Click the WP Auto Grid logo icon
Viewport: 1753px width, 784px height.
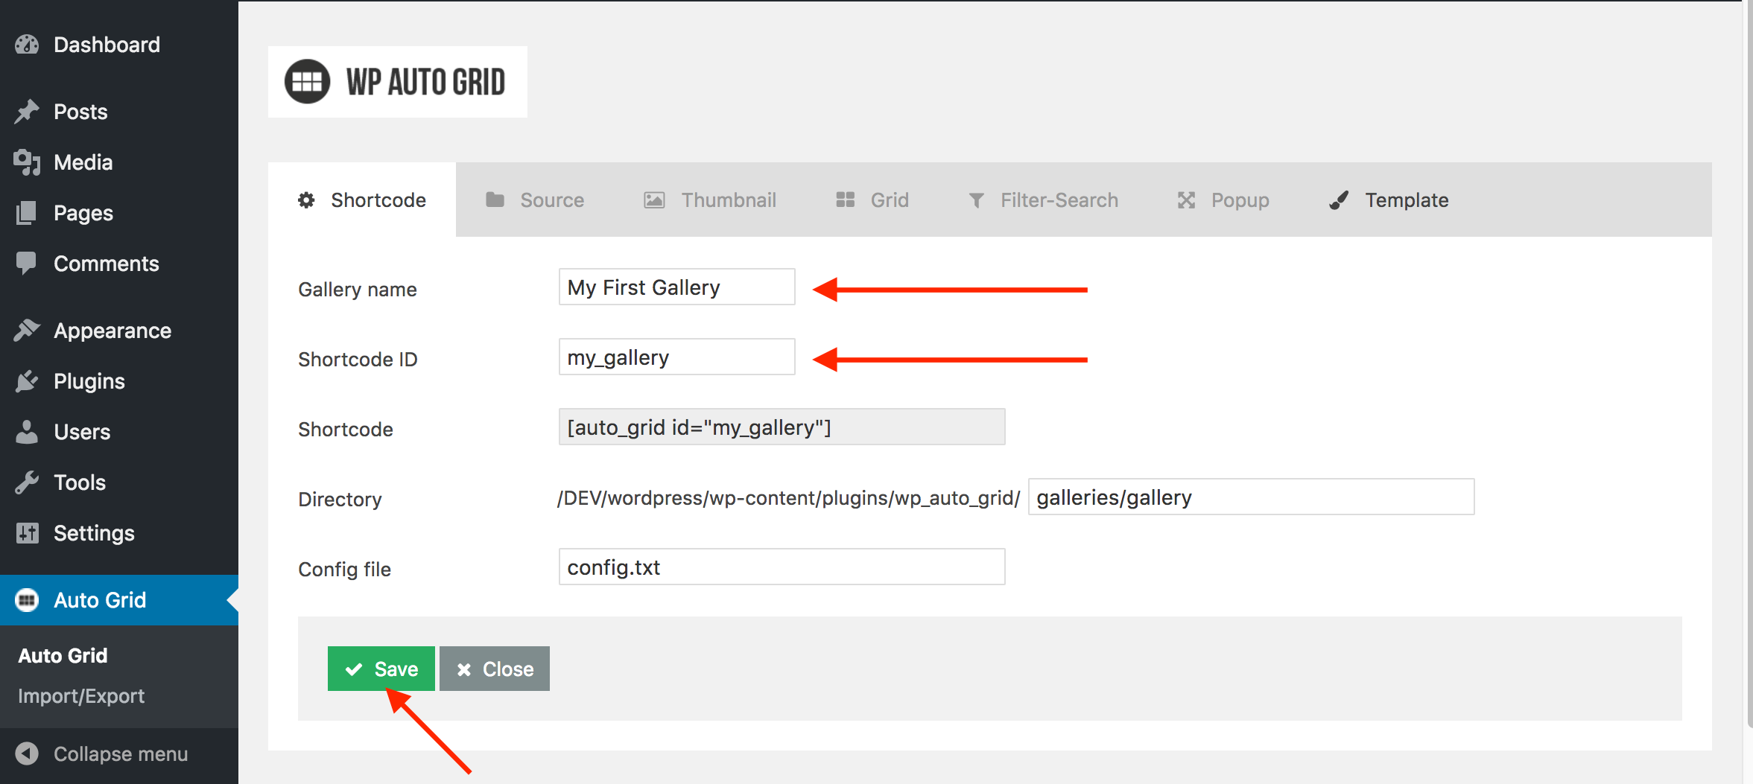coord(307,81)
